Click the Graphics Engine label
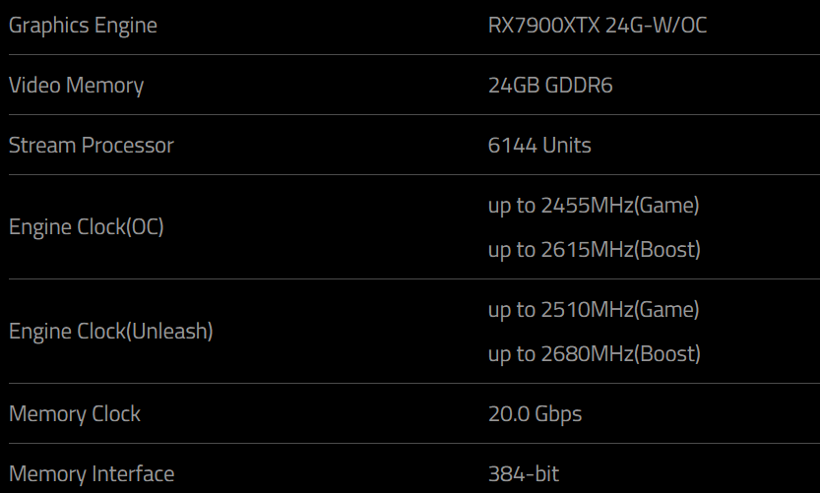This screenshot has width=820, height=493. point(83,26)
